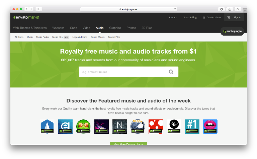Viewport: 257px width, 159px height.
Task: Select the Music Packs subcategory
Action: coord(42,37)
